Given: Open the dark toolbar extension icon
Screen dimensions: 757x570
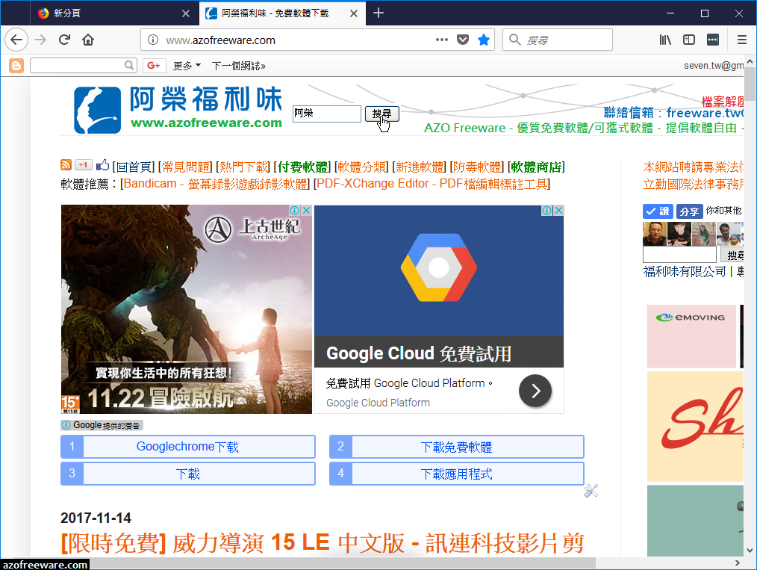Looking at the screenshot, I should [713, 40].
